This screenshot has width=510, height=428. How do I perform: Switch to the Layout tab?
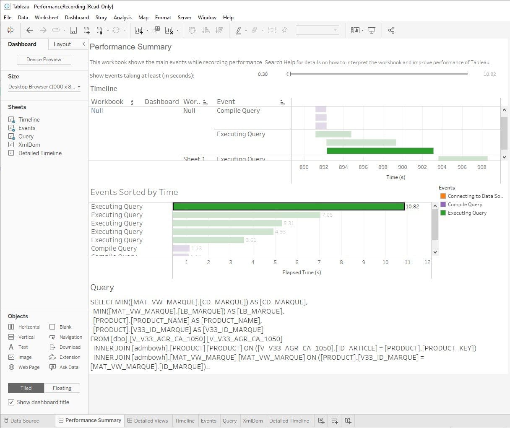click(x=62, y=44)
